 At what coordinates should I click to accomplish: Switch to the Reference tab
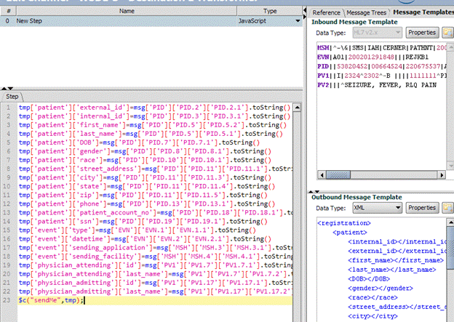click(x=326, y=12)
